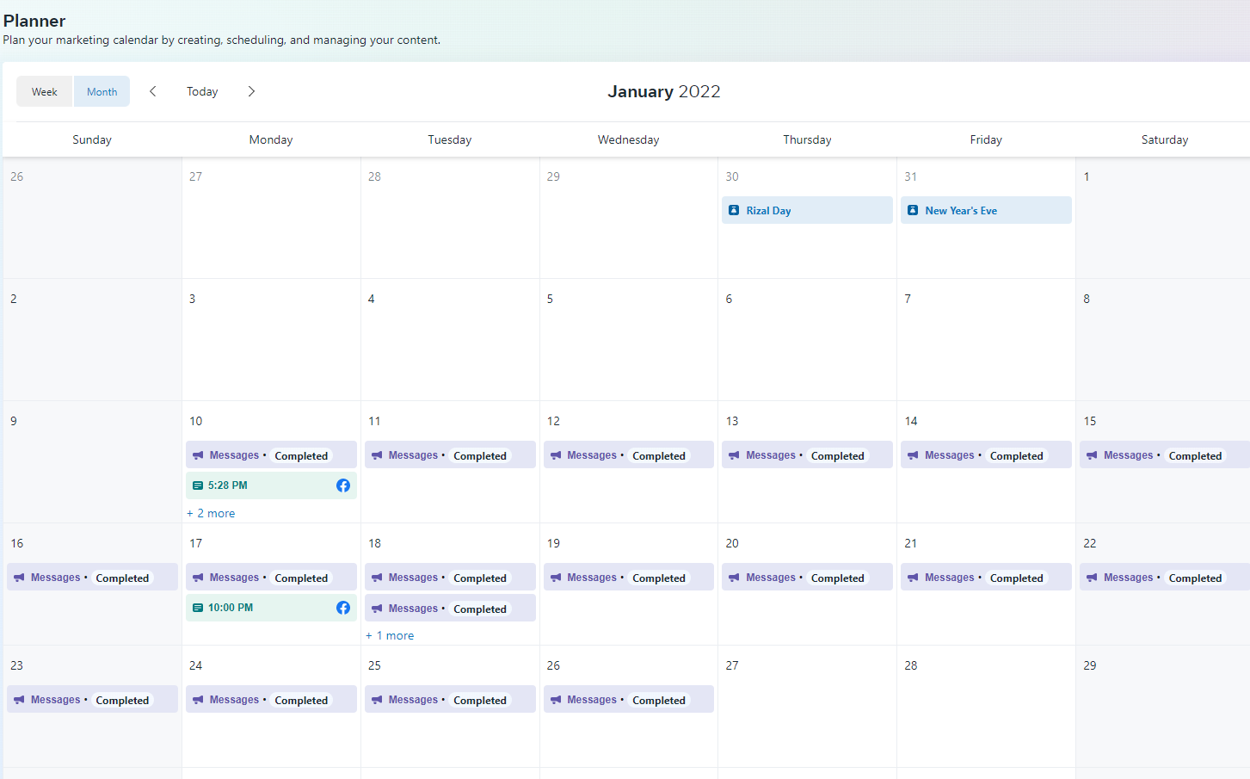Open the Rizal Day holiday event
The height and width of the screenshot is (779, 1250).
click(x=807, y=210)
